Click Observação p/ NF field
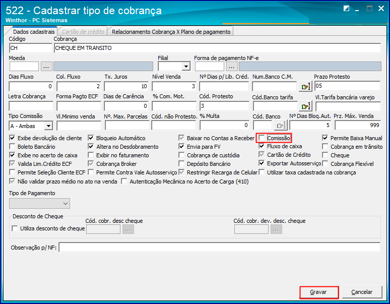The image size is (390, 304). 220,247
